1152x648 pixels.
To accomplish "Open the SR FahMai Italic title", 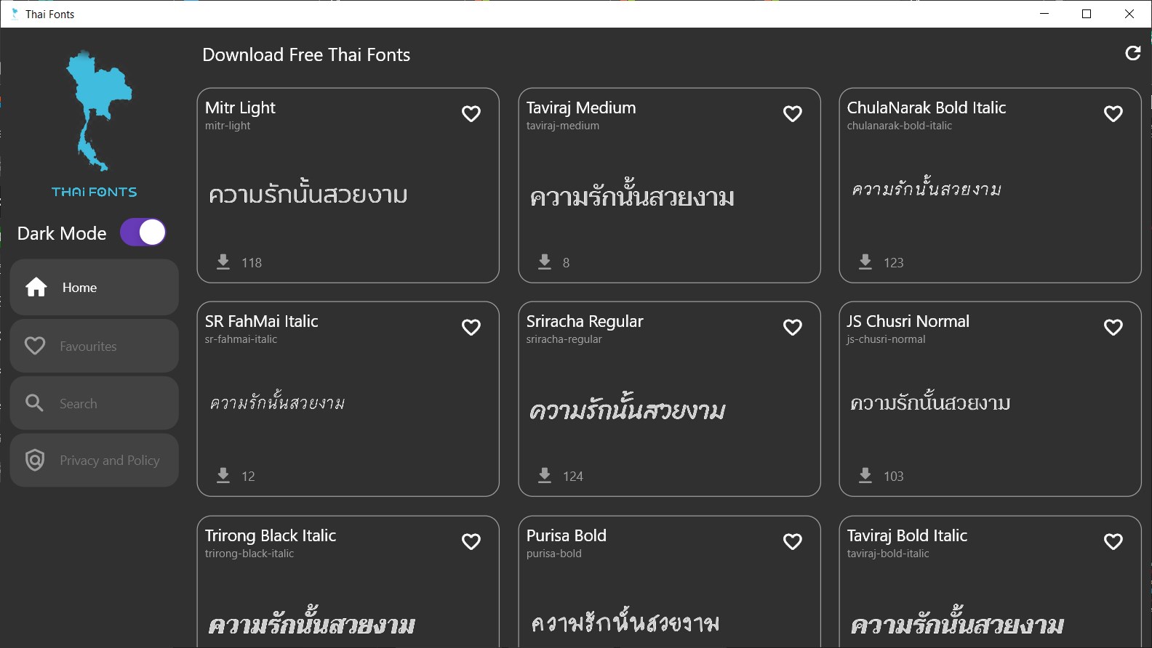I will tap(262, 321).
